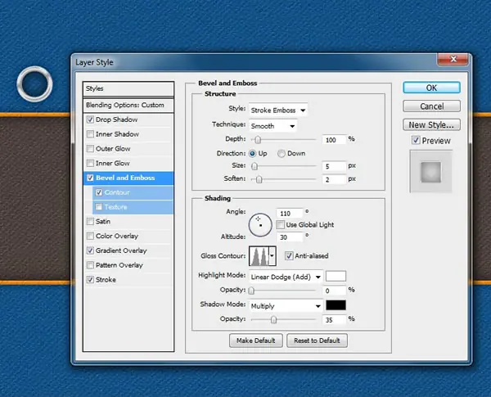
Task: Click the black Shadow Mode color swatch
Action: point(336,305)
